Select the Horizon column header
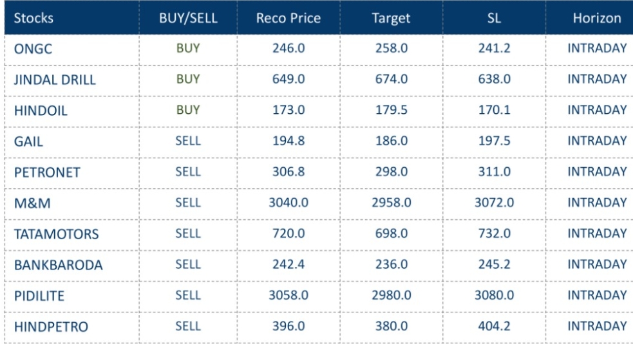Image resolution: width=633 pixels, height=344 pixels. [x=597, y=18]
